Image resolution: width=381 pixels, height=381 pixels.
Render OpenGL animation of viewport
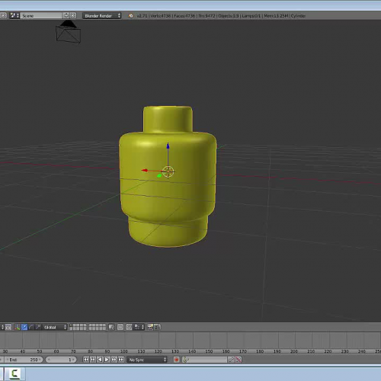click(x=157, y=327)
